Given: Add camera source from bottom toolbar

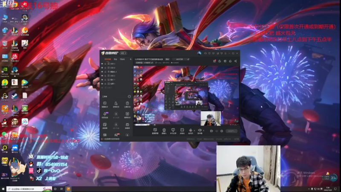Looking at the screenshot, I should point(164,131).
